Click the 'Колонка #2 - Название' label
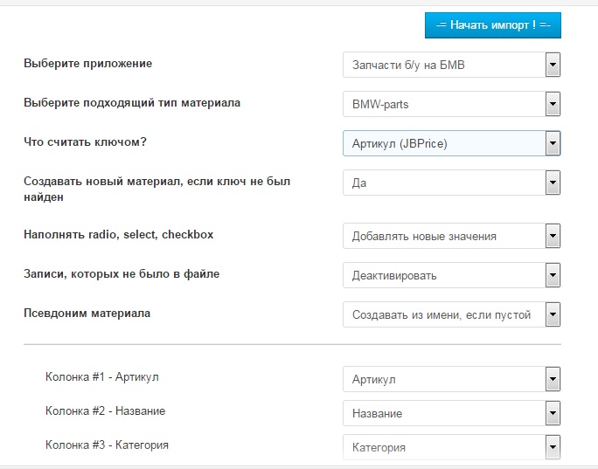 105,410
